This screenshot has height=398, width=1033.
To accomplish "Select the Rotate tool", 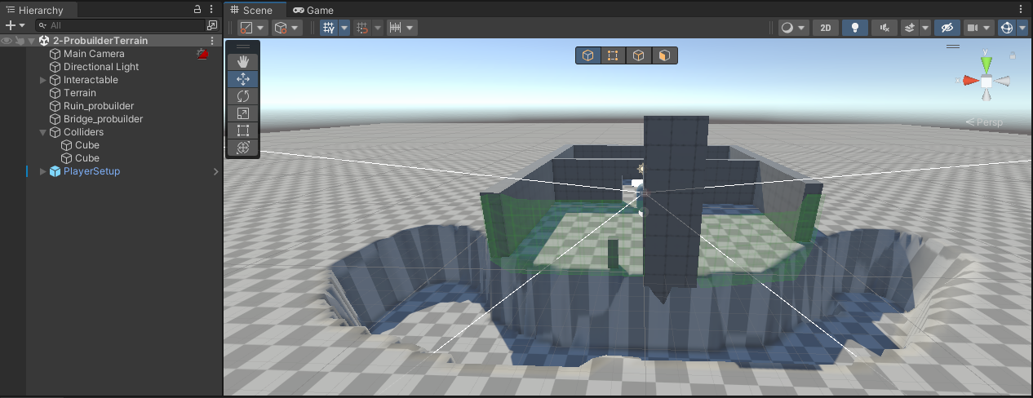I will tap(242, 96).
